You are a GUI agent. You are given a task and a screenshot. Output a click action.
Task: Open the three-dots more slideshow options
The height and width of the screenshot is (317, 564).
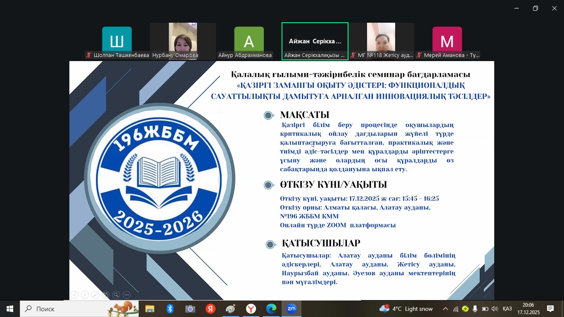coord(127,295)
